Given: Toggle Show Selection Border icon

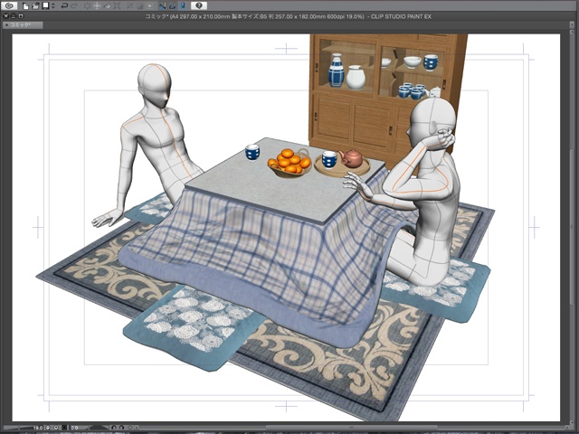Looking at the screenshot, I should coord(149,6).
